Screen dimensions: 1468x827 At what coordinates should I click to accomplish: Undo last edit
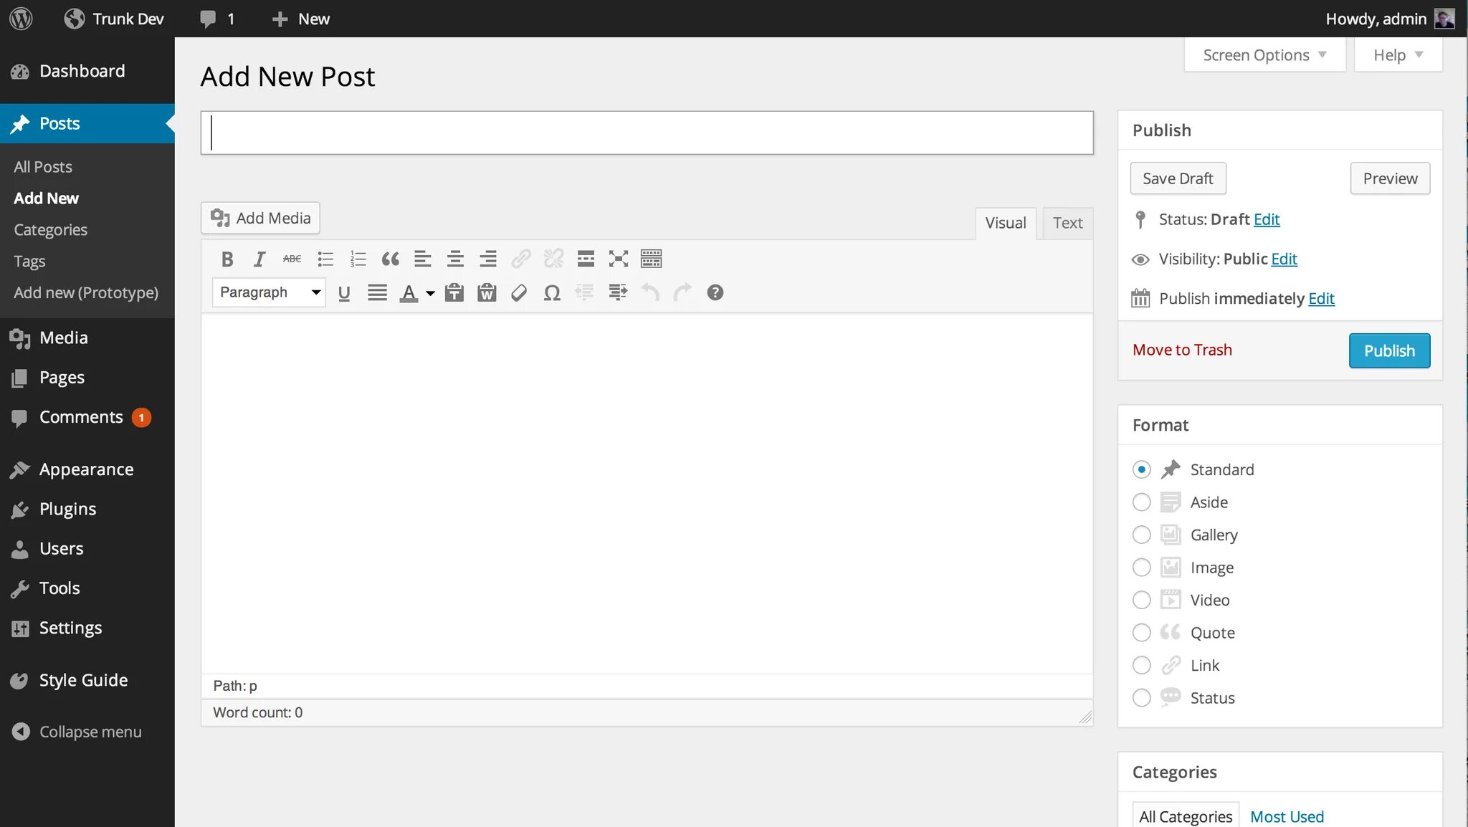pos(650,292)
